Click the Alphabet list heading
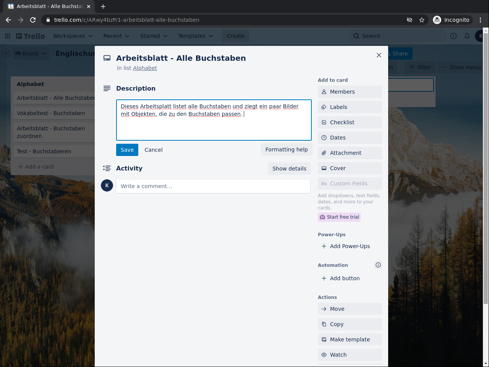The height and width of the screenshot is (367, 489). pos(31,84)
